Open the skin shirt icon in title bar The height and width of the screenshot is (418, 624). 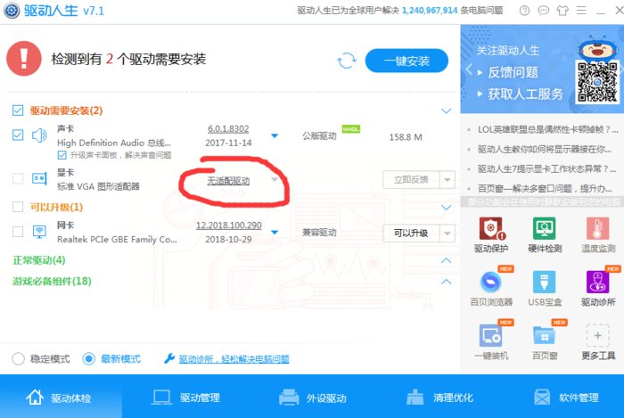point(562,11)
